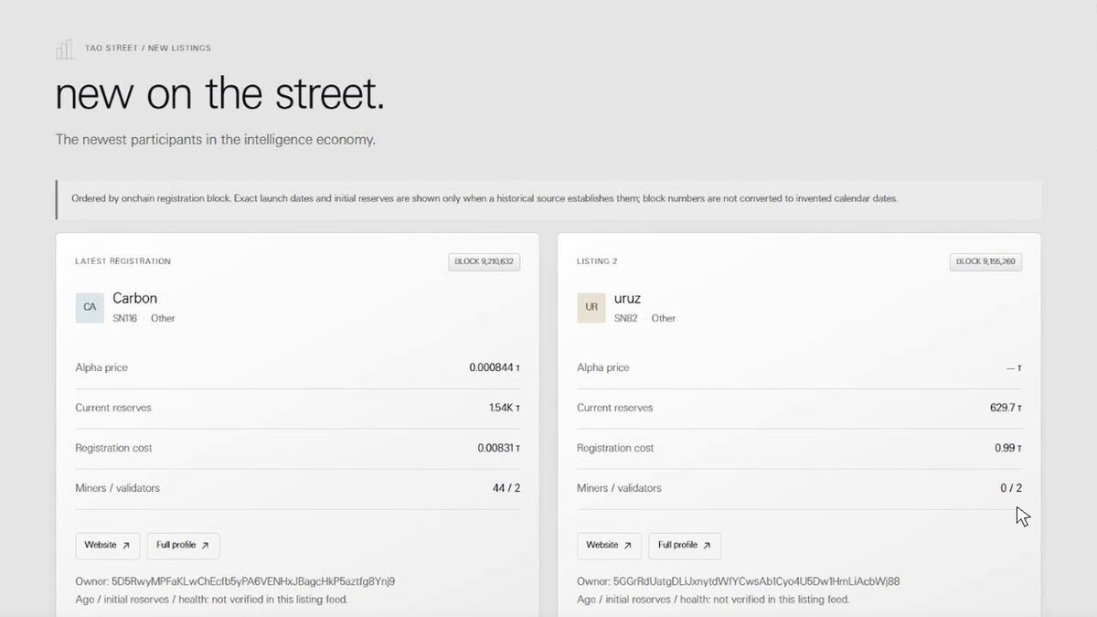Click the BLOCK 9,155,260 badge

[986, 262]
